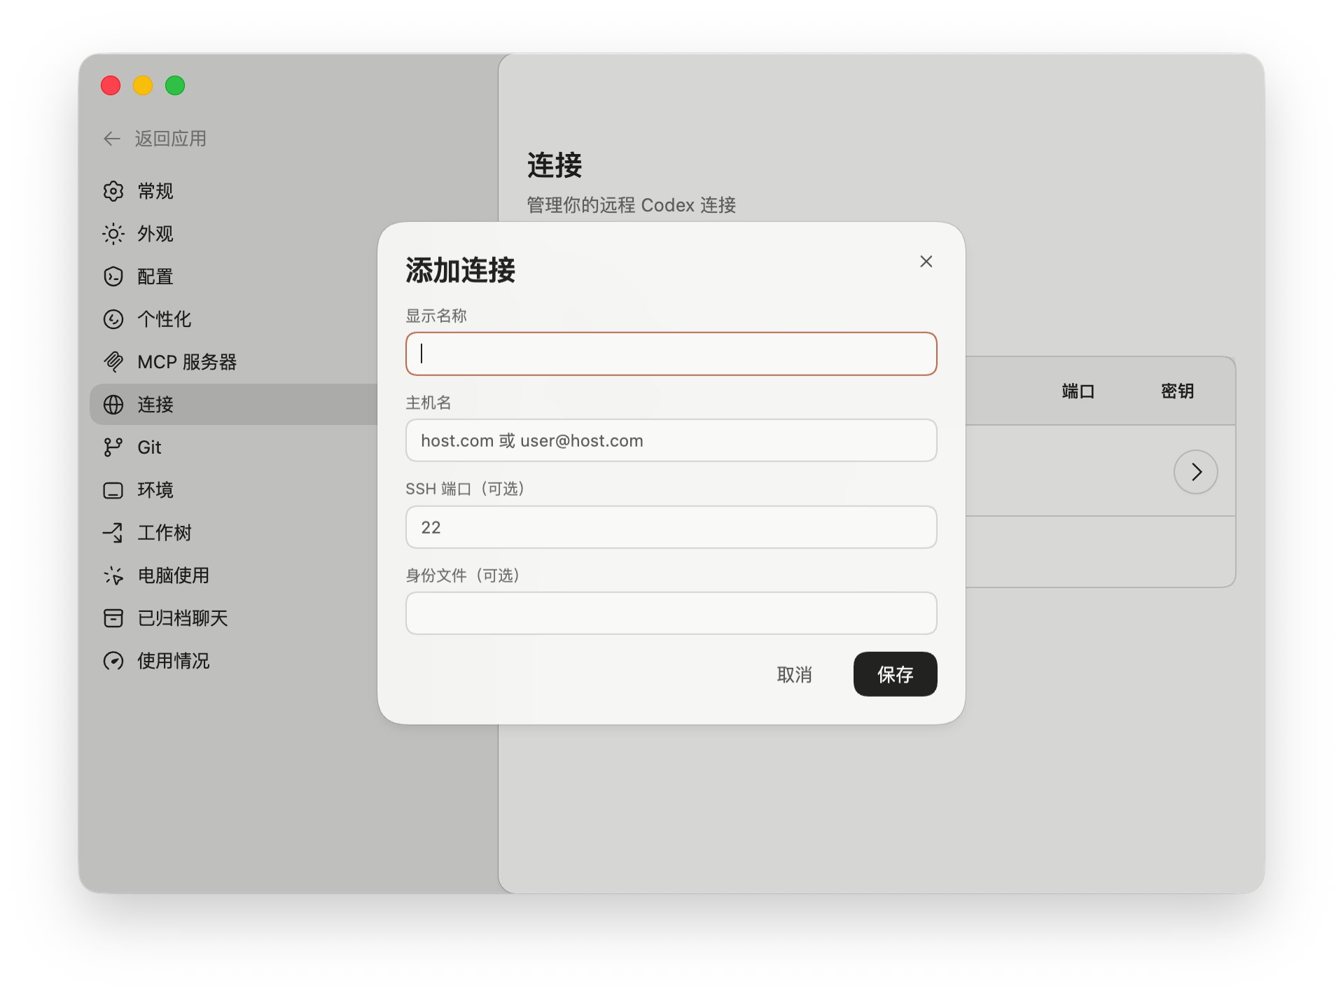Focus the 主机名 input field
Screen dimensions: 1343x997
coord(671,440)
